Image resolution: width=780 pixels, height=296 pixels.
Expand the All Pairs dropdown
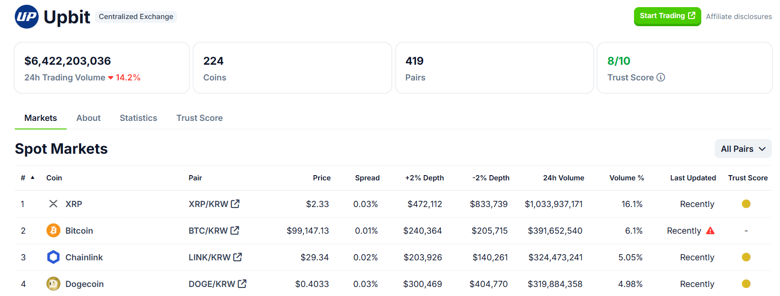(x=743, y=149)
